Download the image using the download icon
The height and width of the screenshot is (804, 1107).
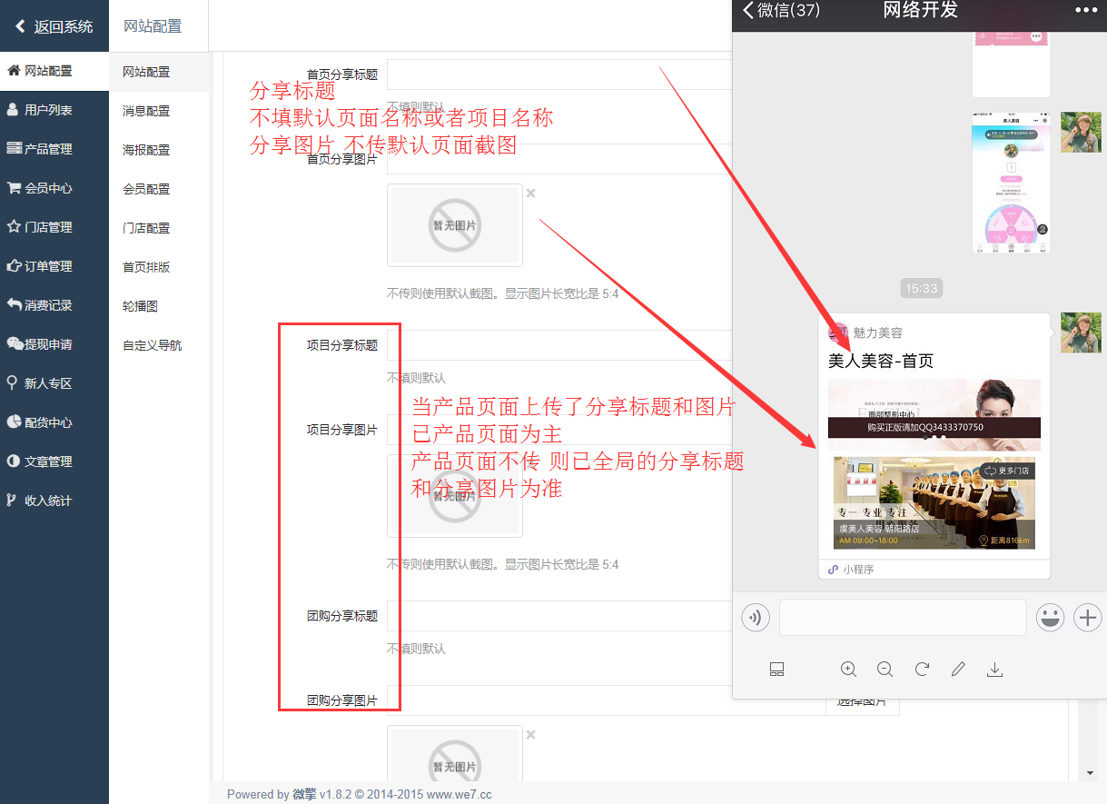[x=994, y=670]
